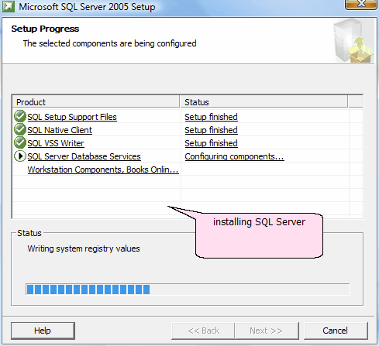The width and height of the screenshot is (379, 346).
Task: Click the blue installation progress bar
Action: 188,289
